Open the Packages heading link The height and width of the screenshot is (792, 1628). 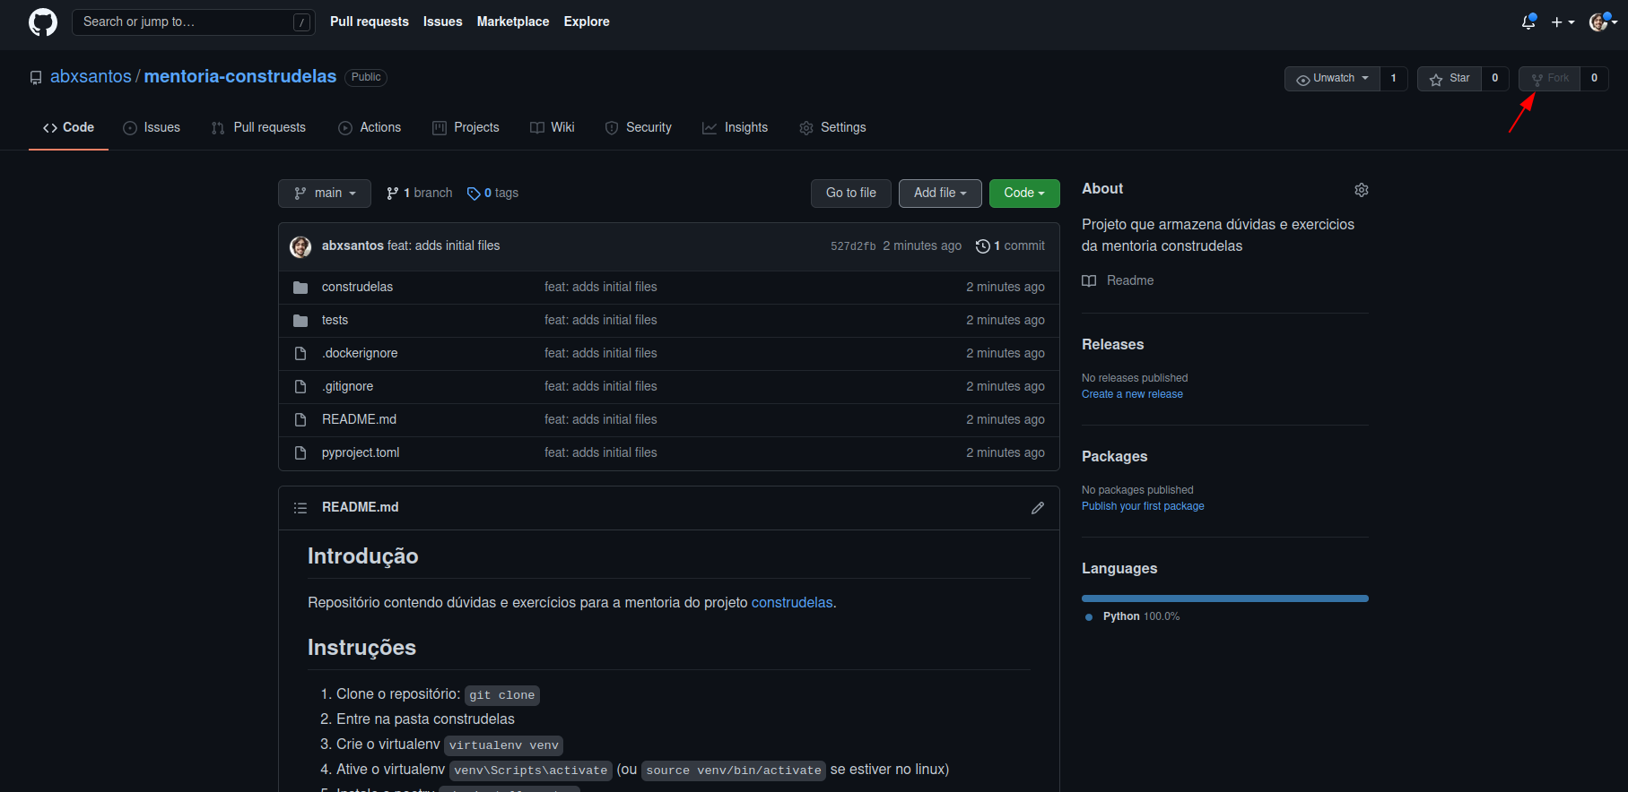1114,456
